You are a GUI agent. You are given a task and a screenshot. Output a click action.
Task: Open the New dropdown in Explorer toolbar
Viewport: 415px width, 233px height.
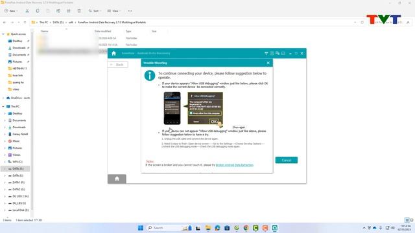[11, 11]
